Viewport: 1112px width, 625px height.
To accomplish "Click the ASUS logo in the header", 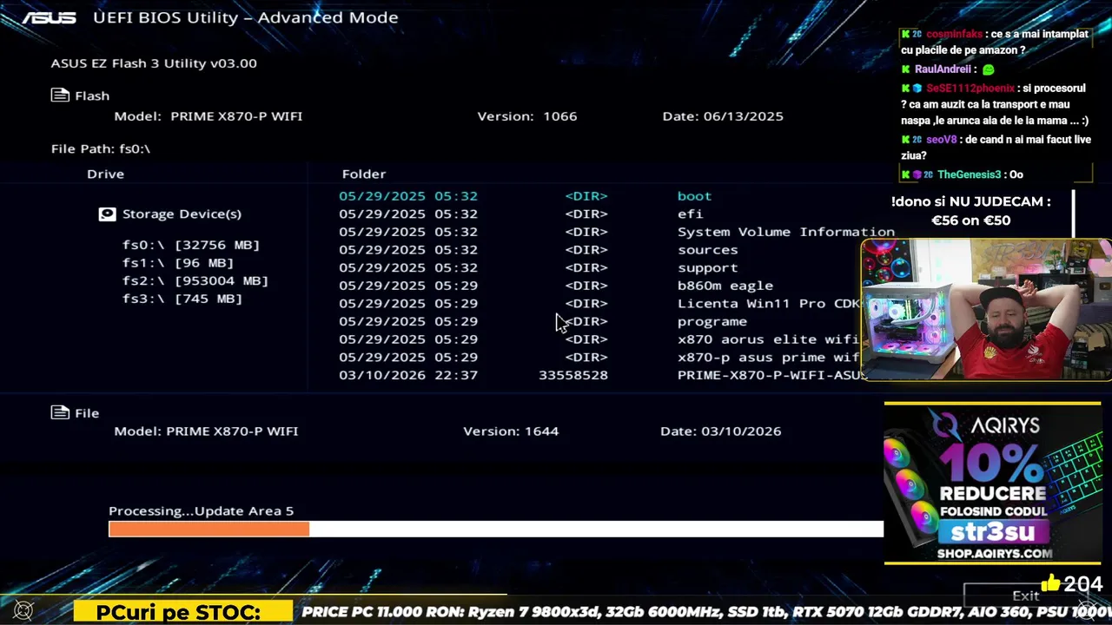I will point(49,17).
